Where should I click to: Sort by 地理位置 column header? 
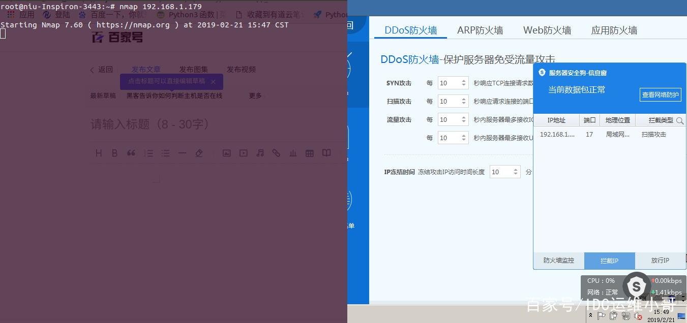(x=618, y=120)
